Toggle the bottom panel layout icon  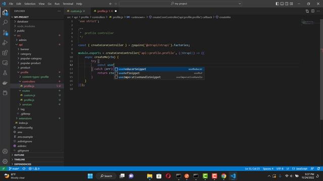282,4
